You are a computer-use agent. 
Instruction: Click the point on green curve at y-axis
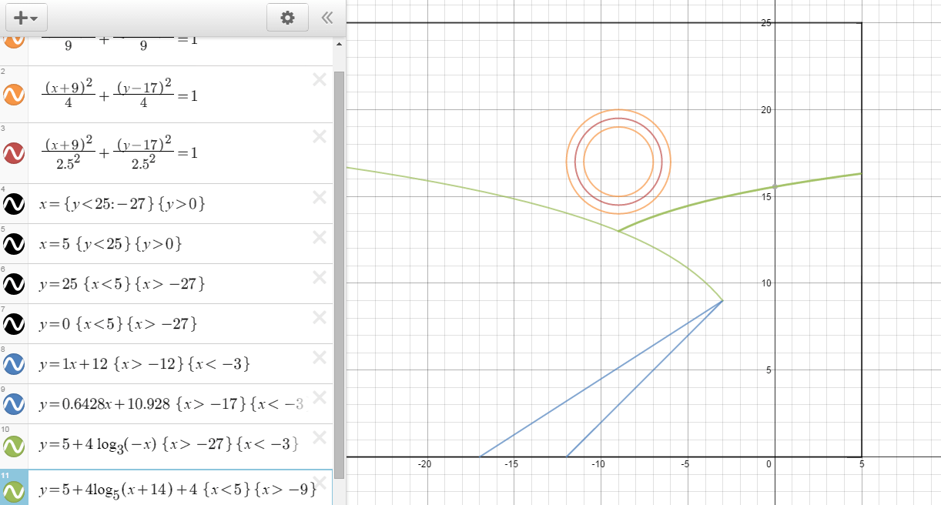(x=775, y=186)
